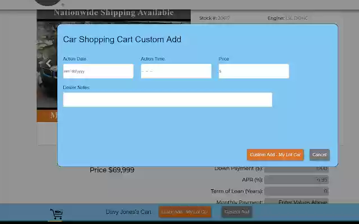Image resolution: width=359 pixels, height=224 pixels.
Task: Click the Price $69,999 text
Action: coord(112,170)
